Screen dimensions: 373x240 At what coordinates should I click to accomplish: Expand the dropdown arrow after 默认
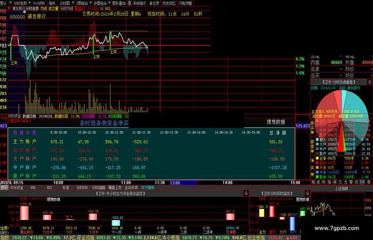(x=10, y=3)
